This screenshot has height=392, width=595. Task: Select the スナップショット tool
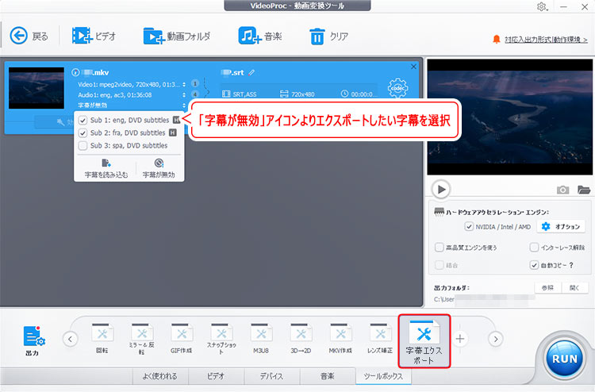[221, 339]
